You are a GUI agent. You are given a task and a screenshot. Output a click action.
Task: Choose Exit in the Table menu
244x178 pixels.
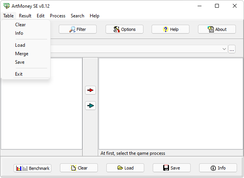tap(26, 74)
